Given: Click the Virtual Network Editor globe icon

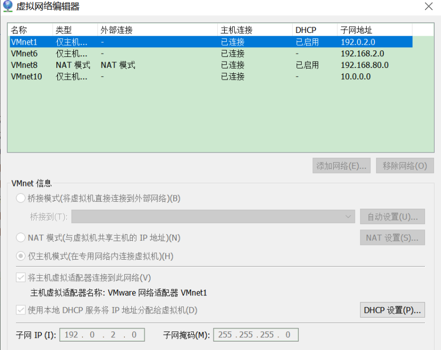Looking at the screenshot, I should pyautogui.click(x=7, y=6).
